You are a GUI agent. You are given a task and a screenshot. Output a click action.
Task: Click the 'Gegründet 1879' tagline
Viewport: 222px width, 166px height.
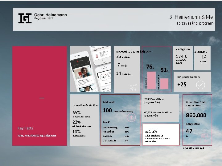[43, 18]
